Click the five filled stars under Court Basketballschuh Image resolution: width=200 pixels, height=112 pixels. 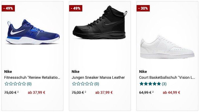coord(150,84)
